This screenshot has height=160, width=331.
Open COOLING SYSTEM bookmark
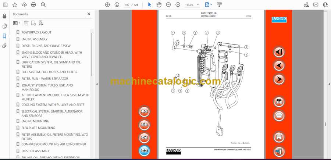coord(53,105)
